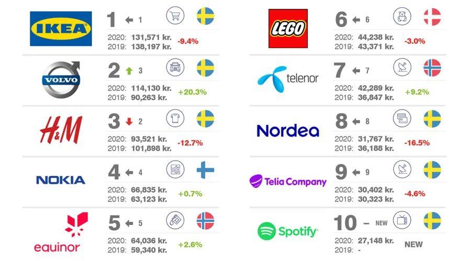Select the IKEA logo

(x=61, y=29)
